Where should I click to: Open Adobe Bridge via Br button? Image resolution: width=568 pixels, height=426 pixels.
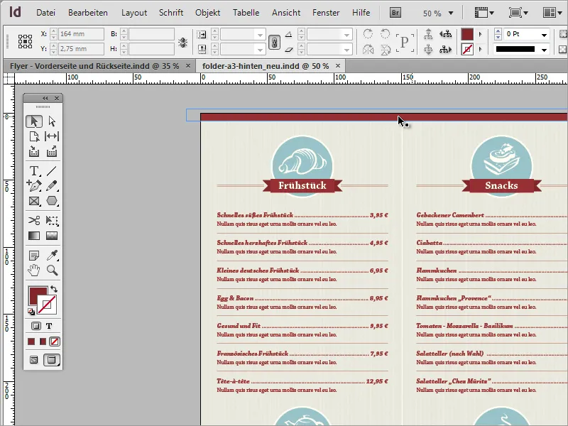395,13
